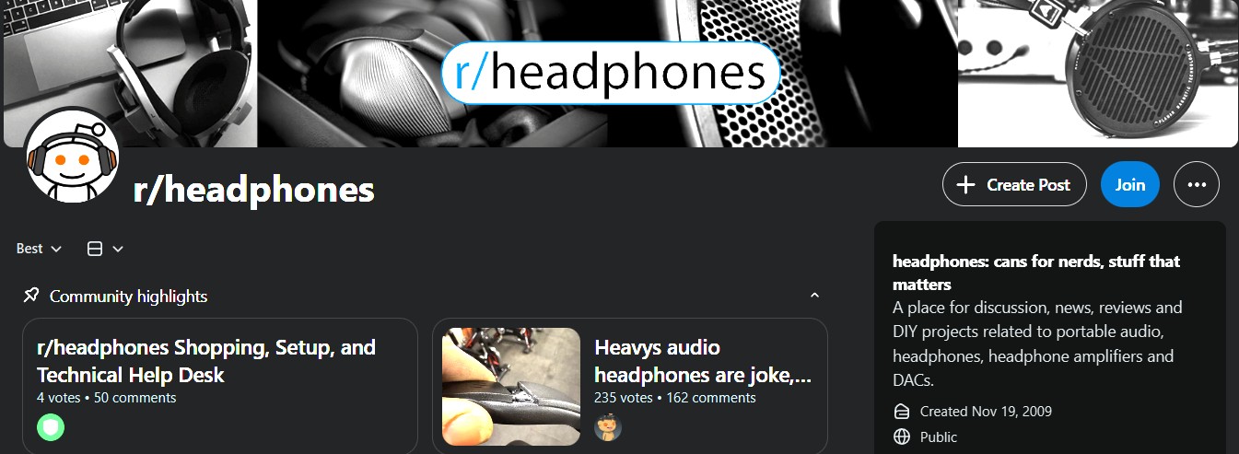Click the Heavys post author avatar
Image resolution: width=1239 pixels, height=454 pixels.
608,427
